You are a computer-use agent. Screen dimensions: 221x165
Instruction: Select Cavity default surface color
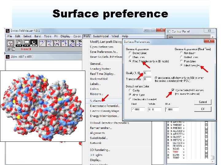[x=130, y=90]
